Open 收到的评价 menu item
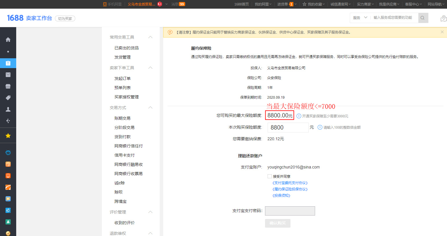This screenshot has width=447, height=236. click(x=124, y=223)
